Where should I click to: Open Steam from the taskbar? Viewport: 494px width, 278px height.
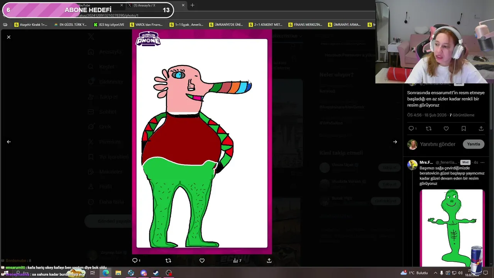click(x=156, y=273)
